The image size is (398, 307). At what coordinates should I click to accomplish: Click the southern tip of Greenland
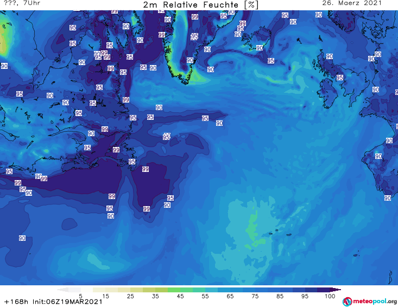[x=186, y=81]
